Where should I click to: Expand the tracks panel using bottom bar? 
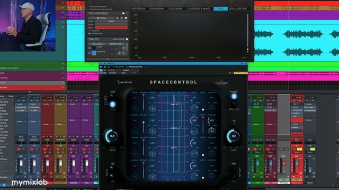pos(108,59)
